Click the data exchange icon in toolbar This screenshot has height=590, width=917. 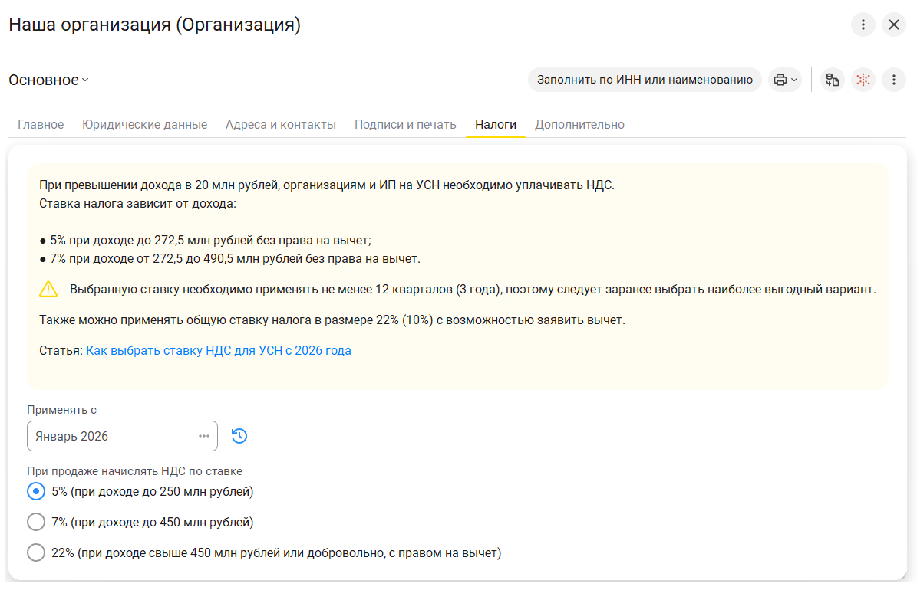(x=833, y=80)
